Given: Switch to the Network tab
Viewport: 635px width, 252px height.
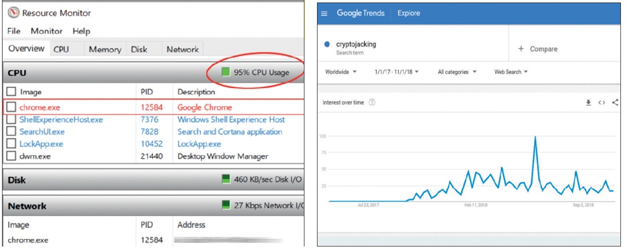Looking at the screenshot, I should (182, 49).
